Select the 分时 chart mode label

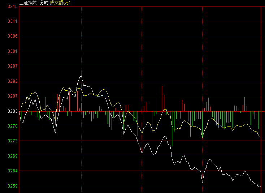click(44, 3)
